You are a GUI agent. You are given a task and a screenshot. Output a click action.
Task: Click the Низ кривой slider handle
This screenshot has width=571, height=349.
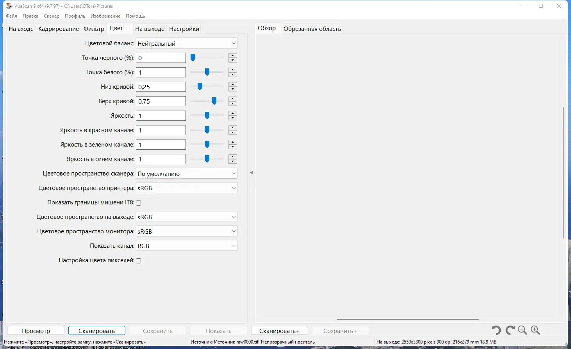point(200,87)
